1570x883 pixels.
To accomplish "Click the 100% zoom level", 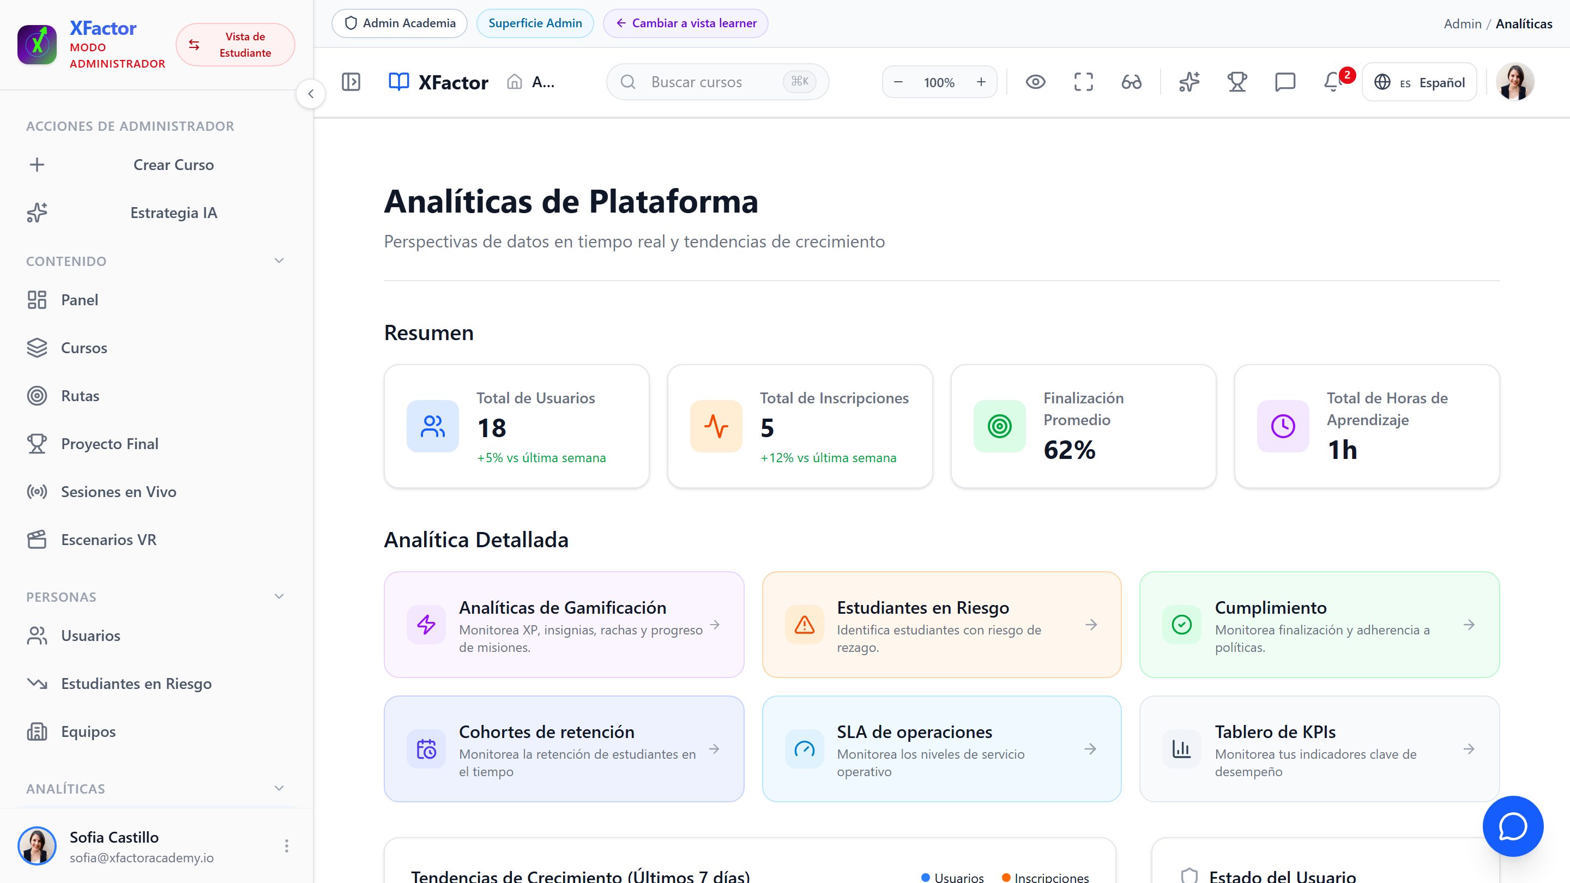I will click(939, 82).
